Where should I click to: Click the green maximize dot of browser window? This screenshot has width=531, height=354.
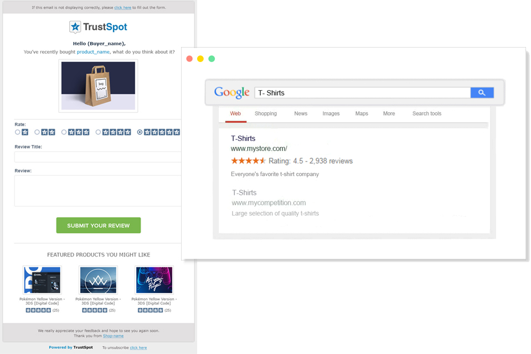212,59
